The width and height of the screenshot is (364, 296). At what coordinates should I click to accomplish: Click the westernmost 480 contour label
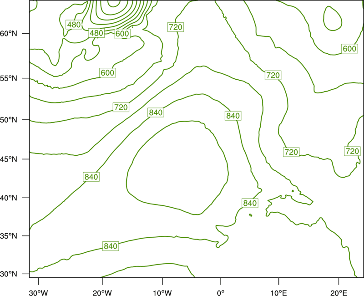(74, 25)
